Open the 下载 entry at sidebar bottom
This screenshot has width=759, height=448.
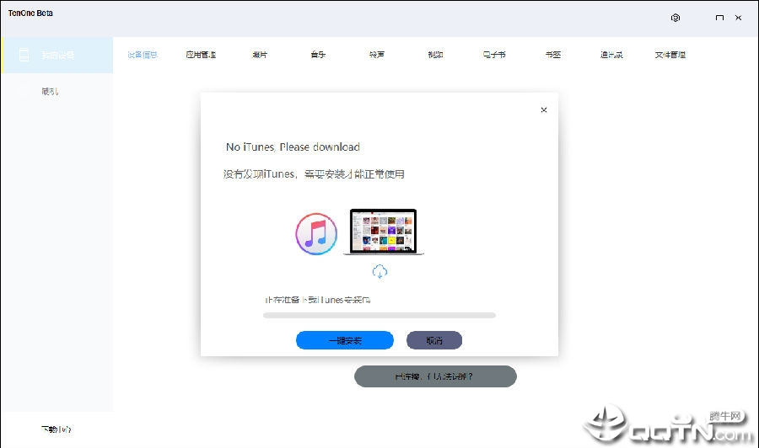pos(57,429)
